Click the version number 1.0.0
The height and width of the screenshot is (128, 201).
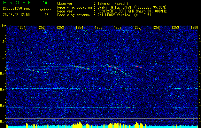point(43,3)
